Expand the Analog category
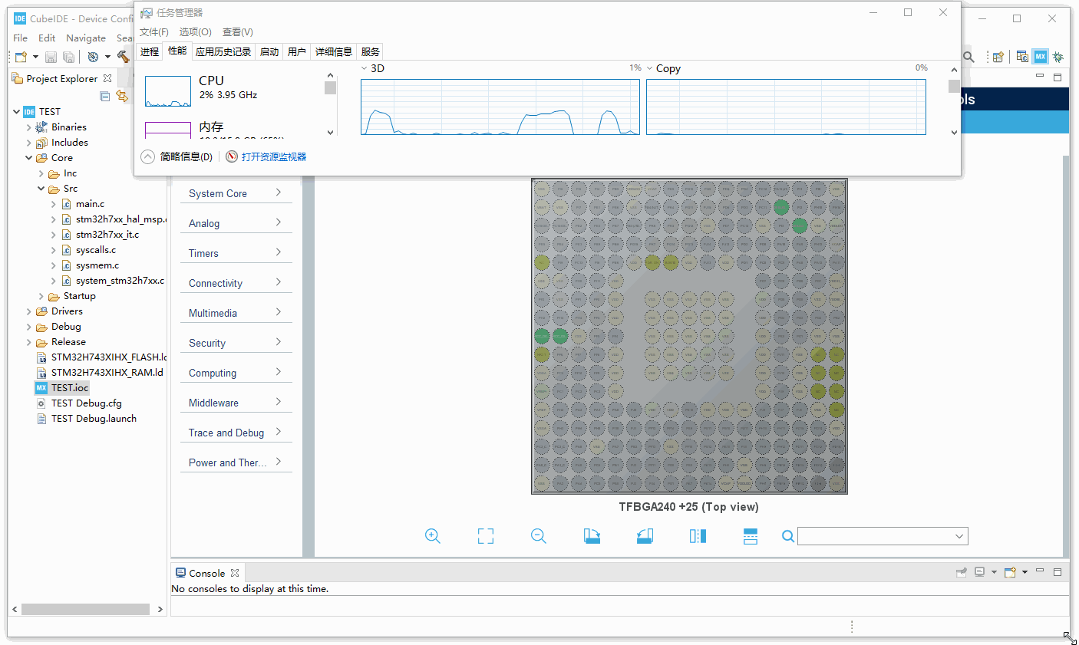This screenshot has width=1079, height=645. (236, 223)
